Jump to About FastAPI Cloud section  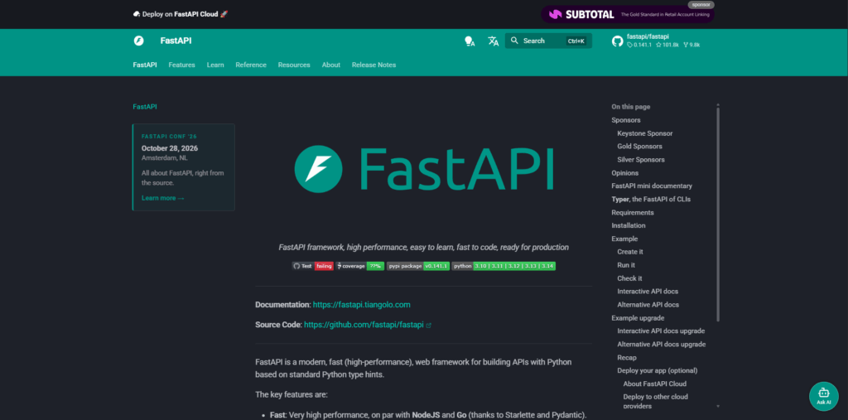point(655,384)
